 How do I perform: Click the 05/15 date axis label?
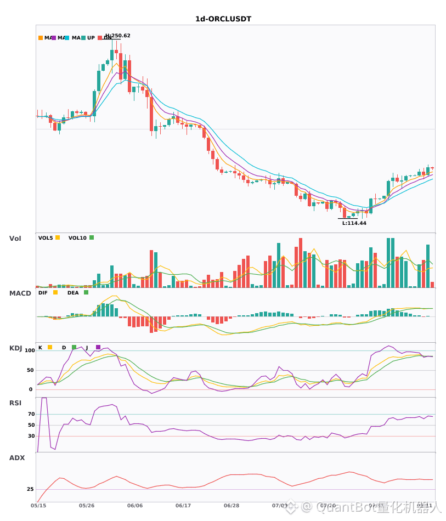point(38,506)
